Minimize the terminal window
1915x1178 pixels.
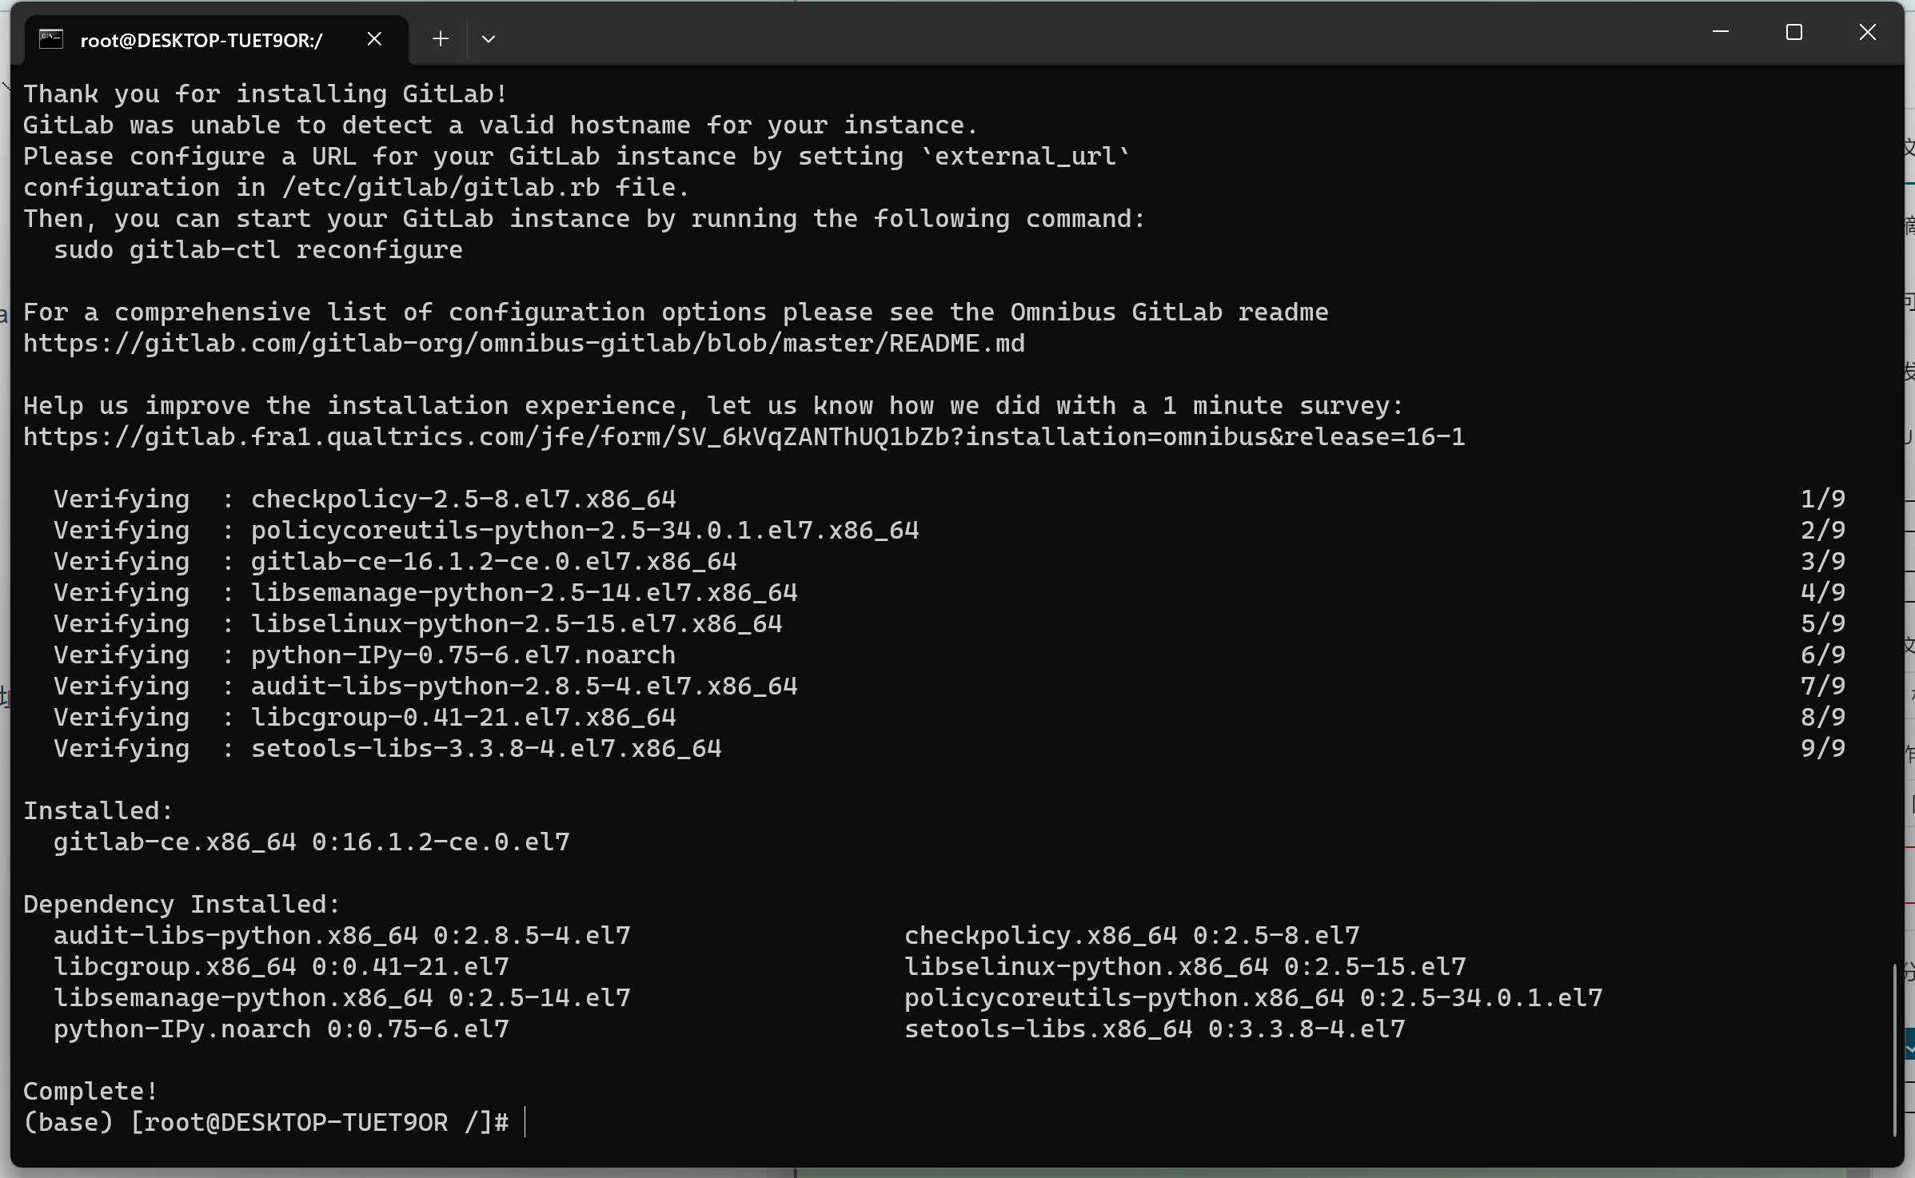click(x=1721, y=32)
